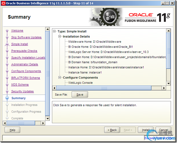Click the Welcome step bullet icon

tap(7, 30)
